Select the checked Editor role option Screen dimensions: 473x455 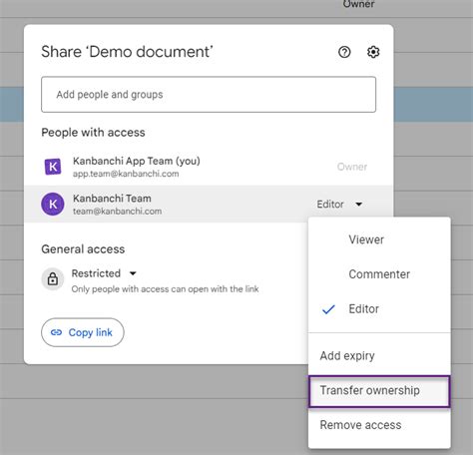pos(379,309)
